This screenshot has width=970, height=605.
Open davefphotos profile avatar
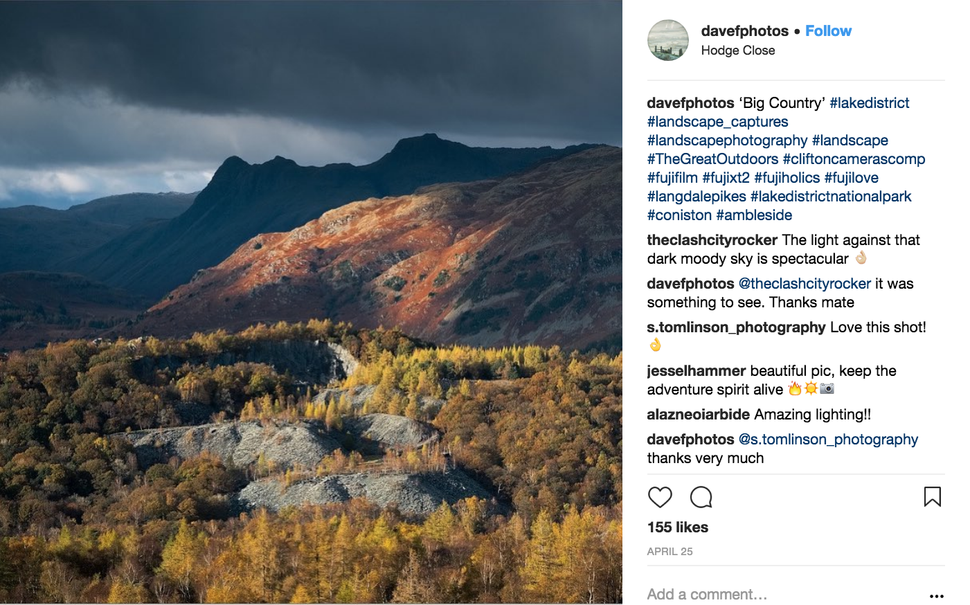pos(668,40)
